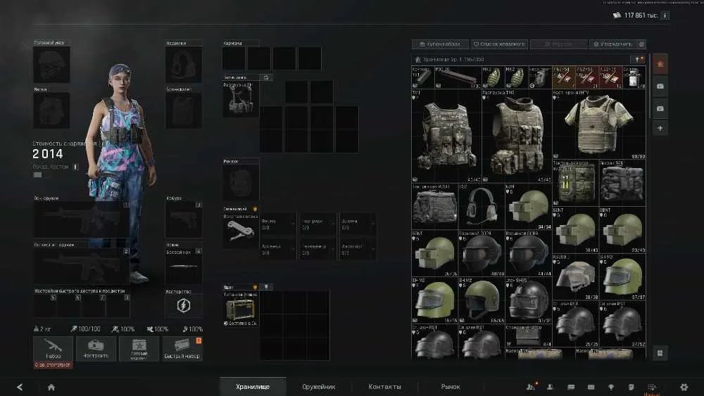The width and height of the screenshot is (704, 396).
Task: Open the mail envelope icon in bottom bar
Action: coord(591,387)
